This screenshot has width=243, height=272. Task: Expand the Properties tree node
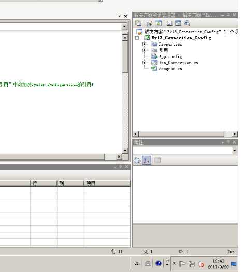click(144, 44)
